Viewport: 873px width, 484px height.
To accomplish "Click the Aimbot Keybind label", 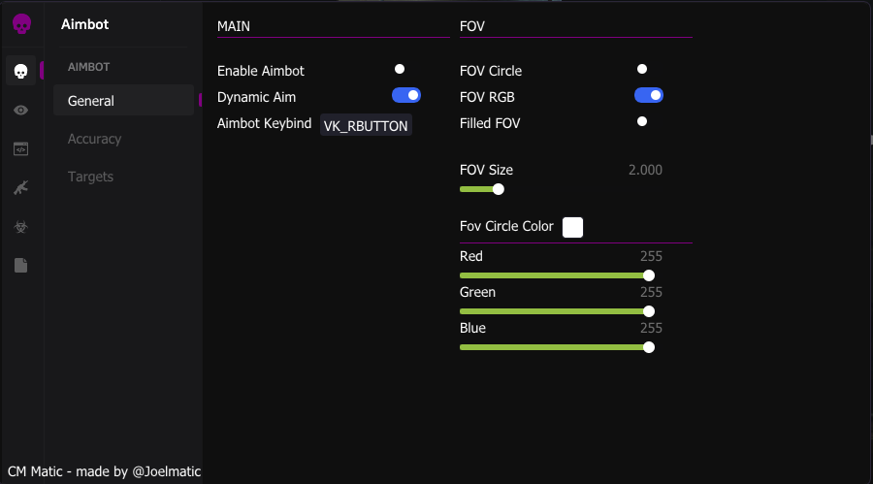I will click(x=264, y=123).
